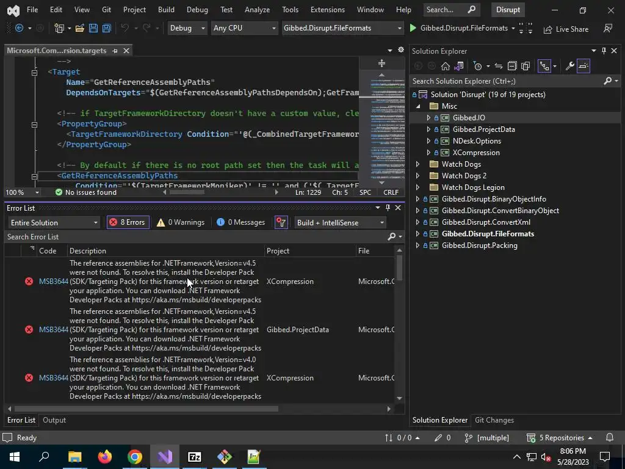Click the Solution Explorer Home icon
625x469 pixels.
pos(445,66)
